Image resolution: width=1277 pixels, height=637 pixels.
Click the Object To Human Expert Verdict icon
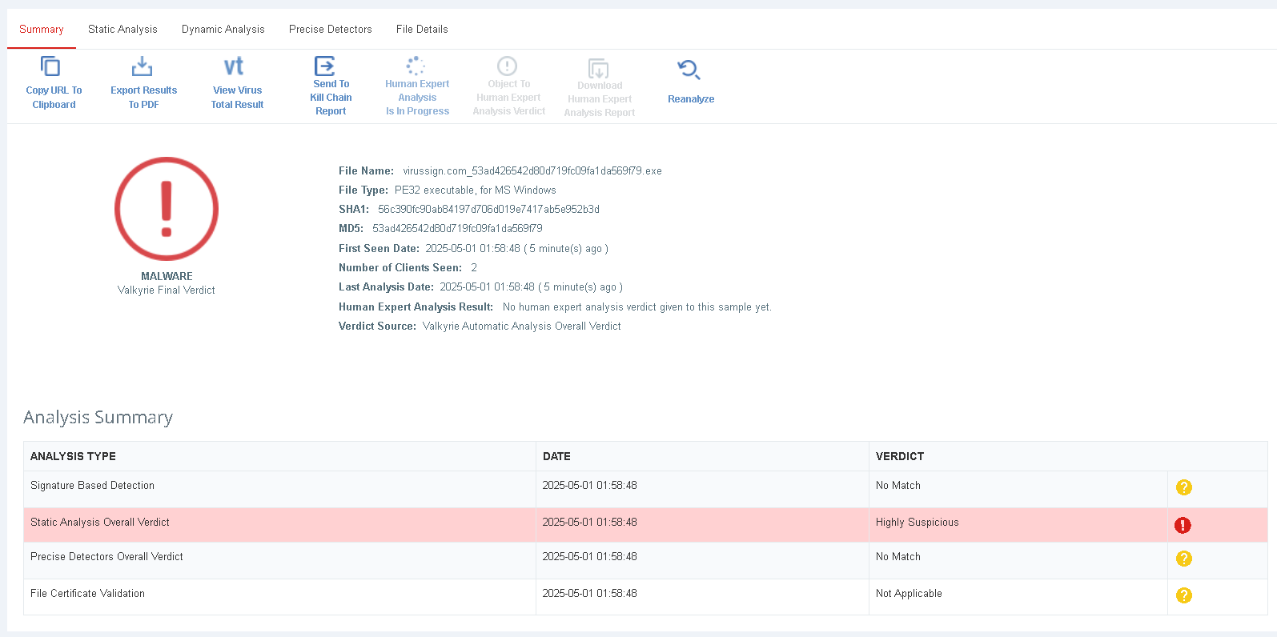click(508, 66)
